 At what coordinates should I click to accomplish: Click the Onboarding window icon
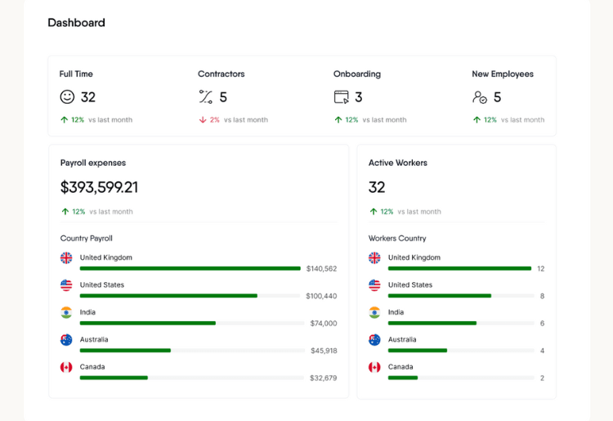pyautogui.click(x=341, y=96)
